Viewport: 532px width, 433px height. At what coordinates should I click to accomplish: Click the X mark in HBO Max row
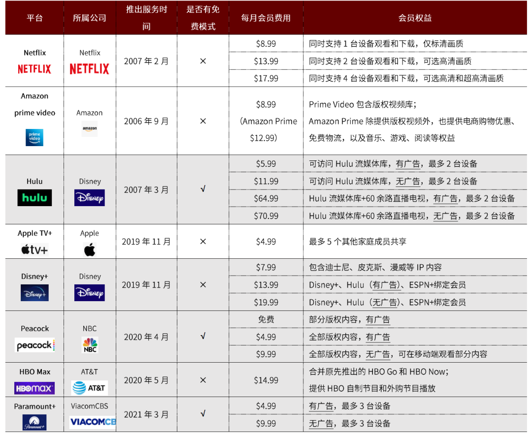click(203, 380)
